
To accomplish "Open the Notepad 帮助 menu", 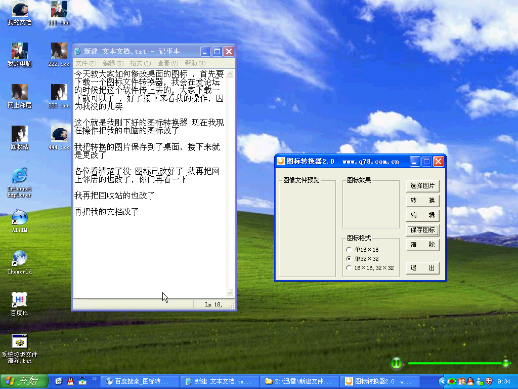I will tap(195, 63).
